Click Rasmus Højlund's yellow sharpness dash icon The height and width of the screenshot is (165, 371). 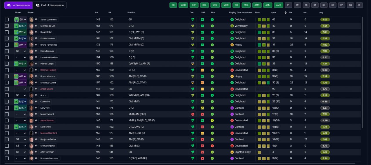tap(202, 70)
